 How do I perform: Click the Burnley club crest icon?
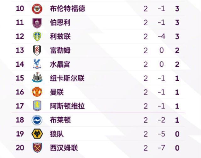coord(37,23)
